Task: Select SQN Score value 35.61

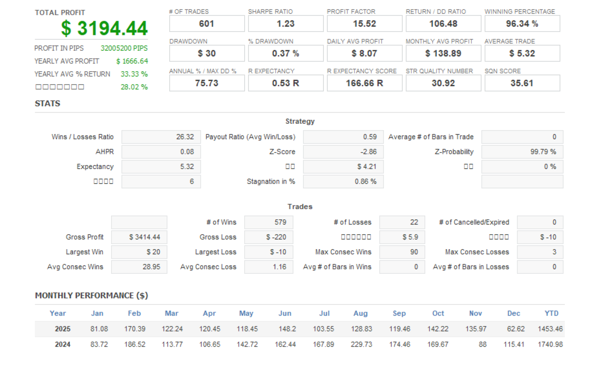Action: point(522,83)
